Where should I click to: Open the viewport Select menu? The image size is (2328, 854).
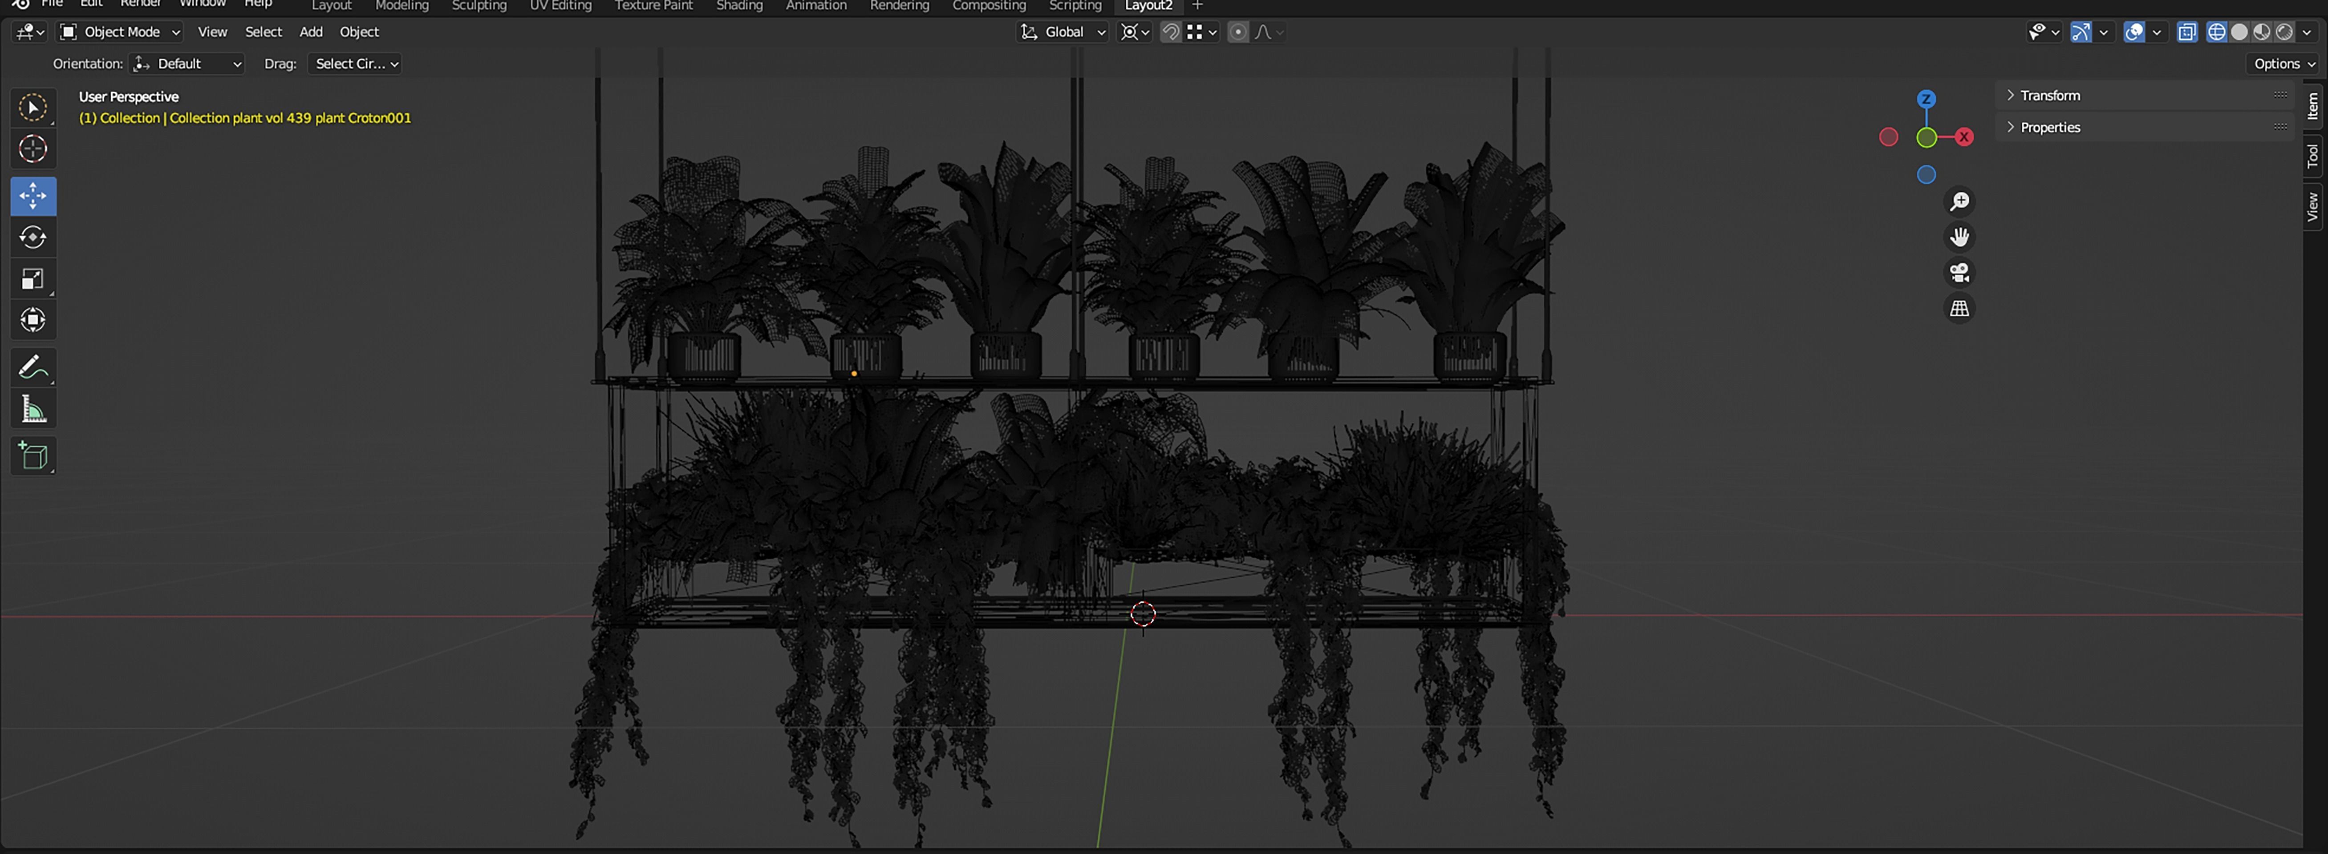(x=263, y=32)
